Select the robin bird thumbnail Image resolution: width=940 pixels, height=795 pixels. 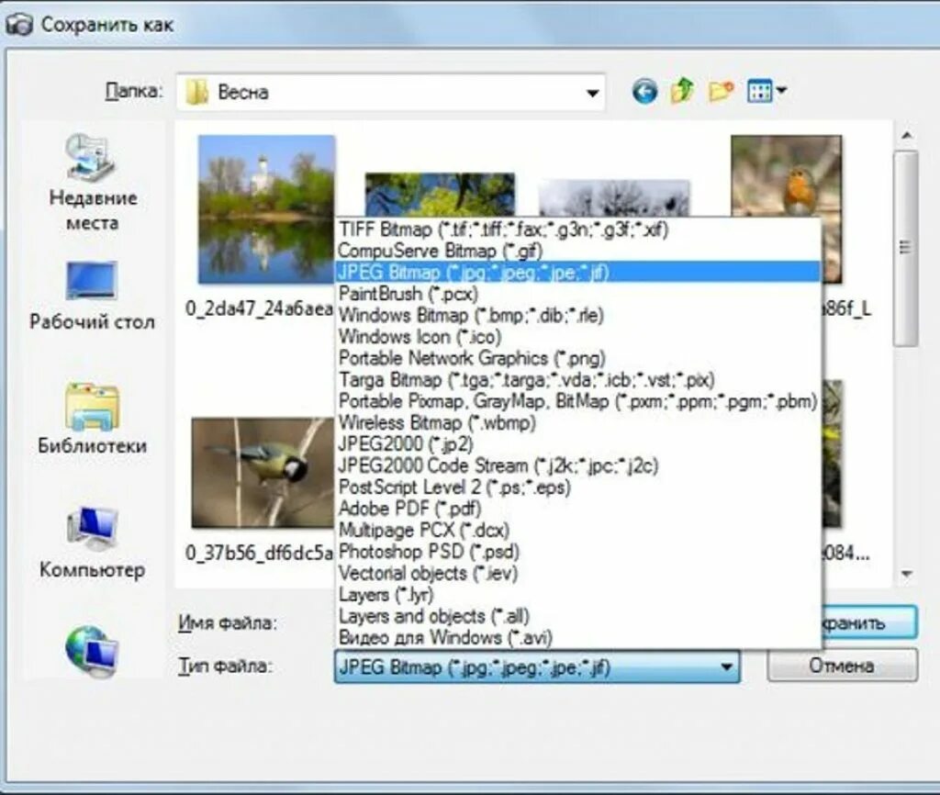coord(787,177)
